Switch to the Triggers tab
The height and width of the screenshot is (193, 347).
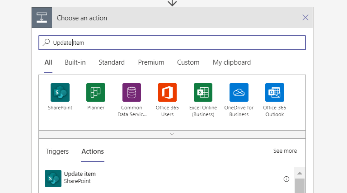(57, 151)
